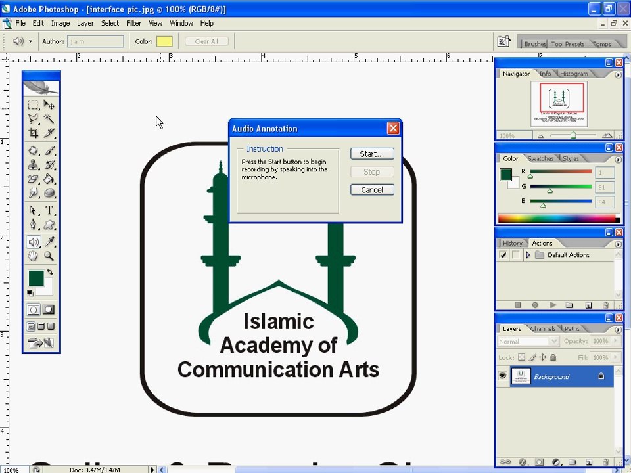631x473 pixels.
Task: Expand the Default Actions folder
Action: pyautogui.click(x=528, y=255)
